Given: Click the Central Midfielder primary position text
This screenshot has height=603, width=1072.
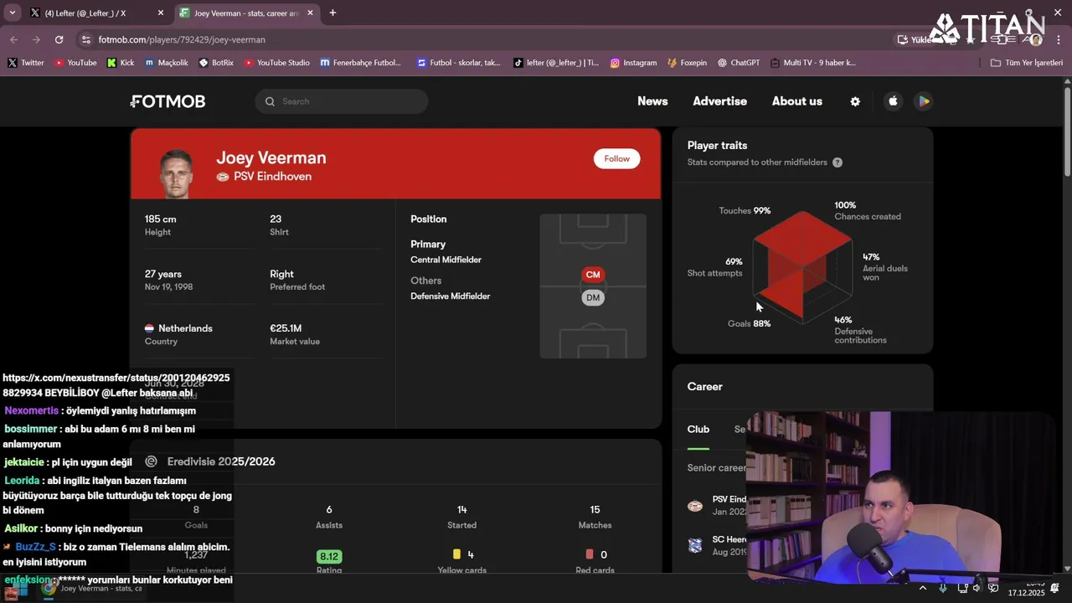Looking at the screenshot, I should point(446,260).
